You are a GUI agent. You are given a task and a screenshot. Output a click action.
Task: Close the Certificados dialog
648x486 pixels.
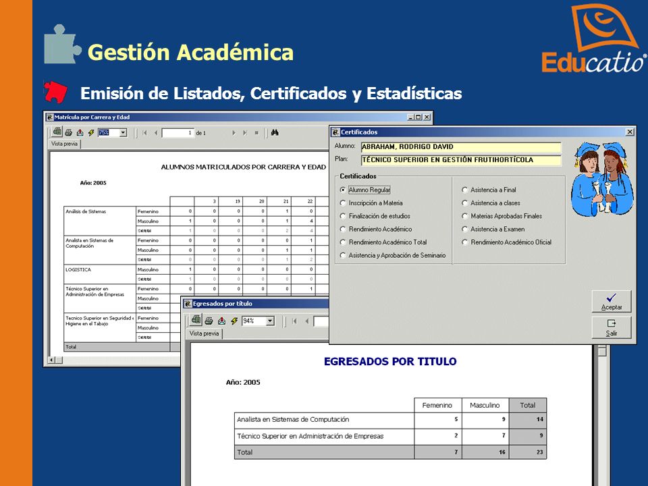coord(630,132)
